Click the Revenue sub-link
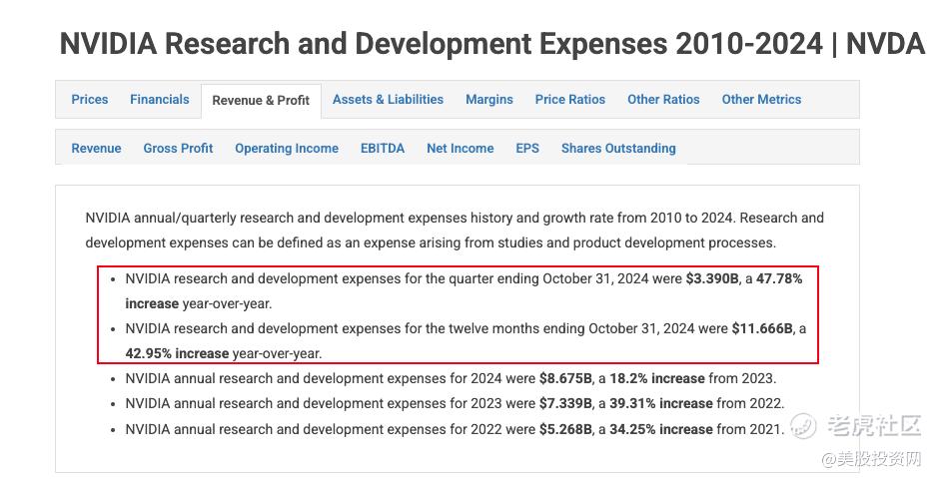Screen dimensions: 939x480 tap(97, 149)
